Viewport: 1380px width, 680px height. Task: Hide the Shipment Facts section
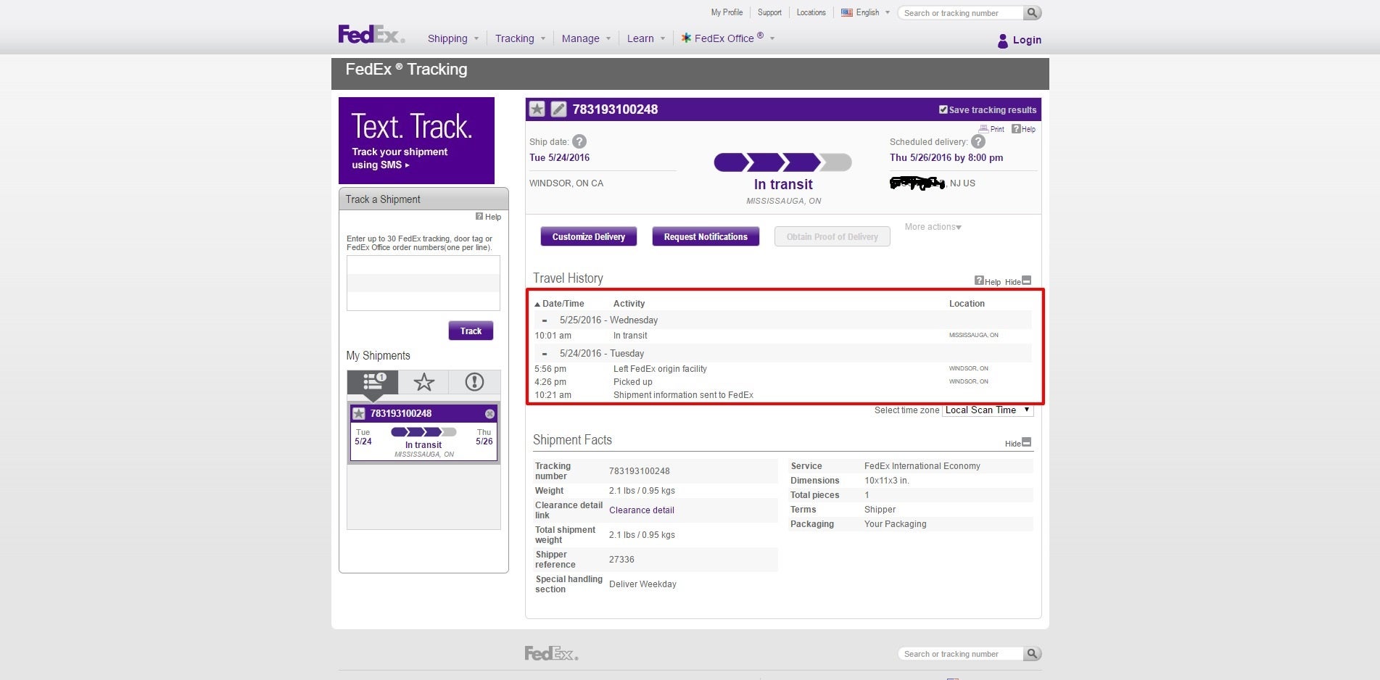(x=1018, y=443)
